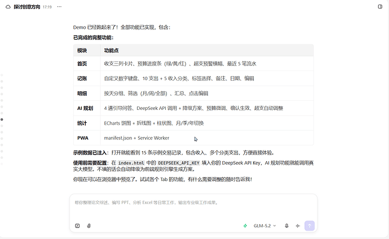Image resolution: width=389 pixels, height=239 pixels.
Task: Click the bold label 示例数据已注入
Action: click(91, 153)
